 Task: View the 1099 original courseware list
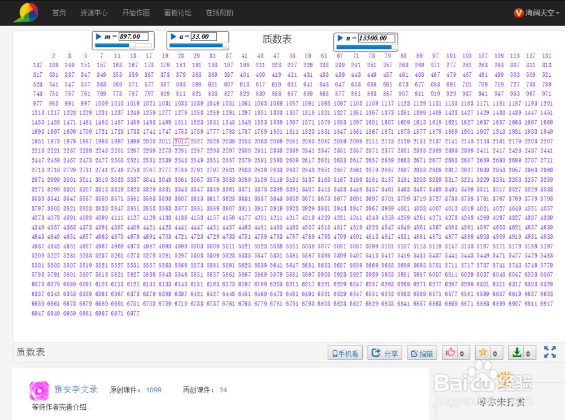[153, 390]
